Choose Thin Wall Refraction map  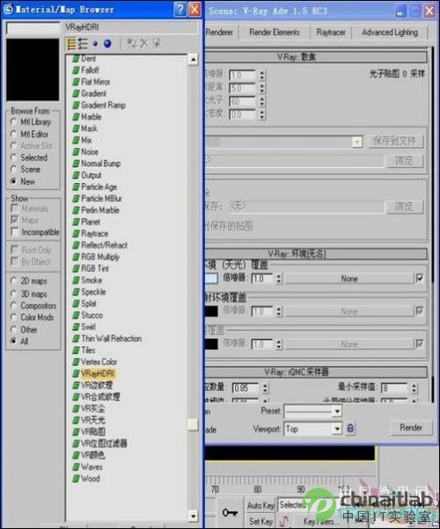click(112, 339)
